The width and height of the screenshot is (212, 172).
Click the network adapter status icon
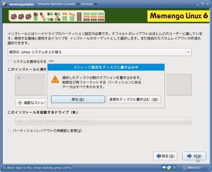(174, 168)
